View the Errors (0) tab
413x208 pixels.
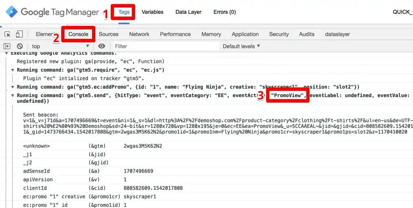pyautogui.click(x=224, y=12)
